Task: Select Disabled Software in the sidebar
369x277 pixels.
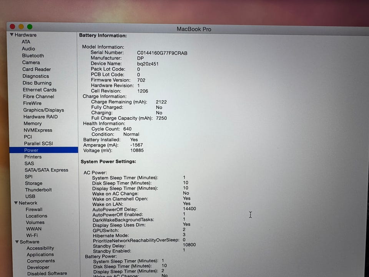Action: point(47,274)
